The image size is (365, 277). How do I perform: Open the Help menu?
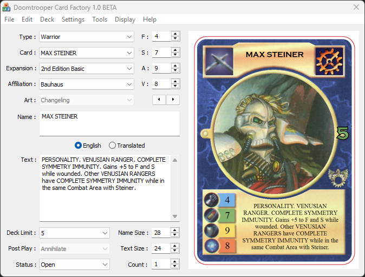coord(149,19)
